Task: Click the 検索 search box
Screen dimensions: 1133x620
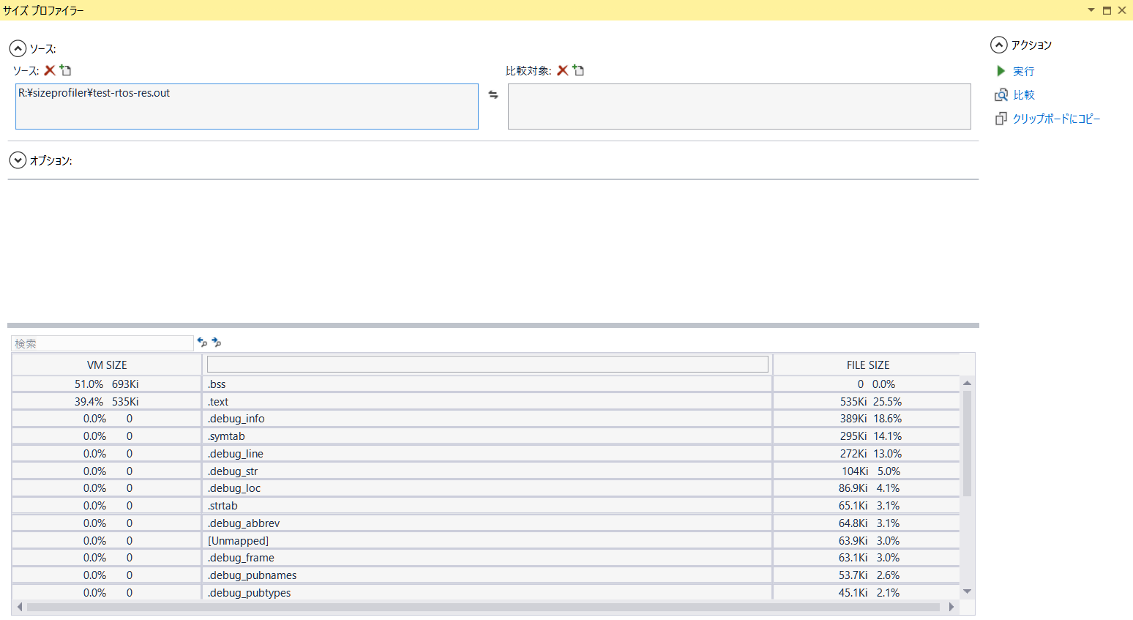Action: pos(102,343)
